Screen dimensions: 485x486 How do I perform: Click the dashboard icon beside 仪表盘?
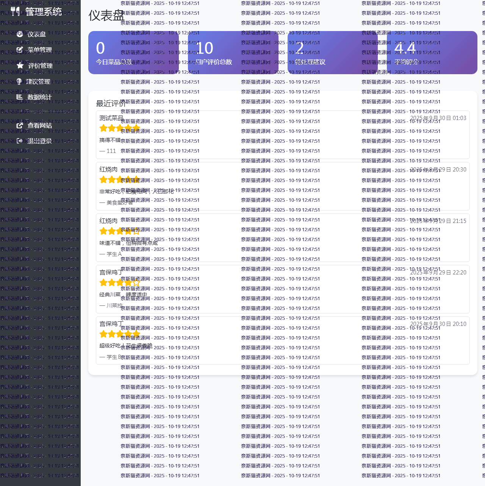(x=20, y=34)
